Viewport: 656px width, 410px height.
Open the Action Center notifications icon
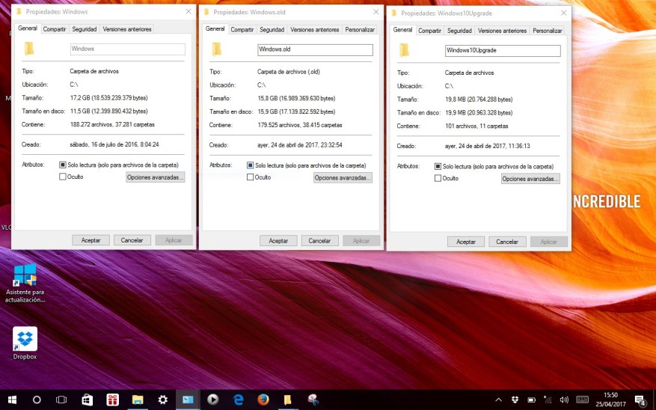pos(640,400)
